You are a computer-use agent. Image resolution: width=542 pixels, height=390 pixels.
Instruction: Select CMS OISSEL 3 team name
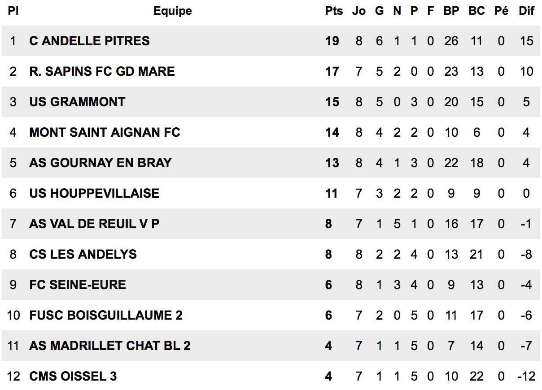[x=73, y=376]
